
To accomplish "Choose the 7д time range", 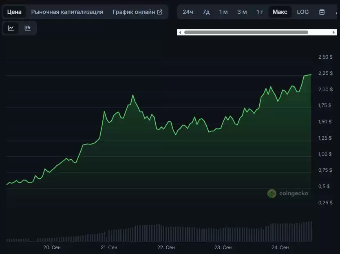I will pos(206,12).
